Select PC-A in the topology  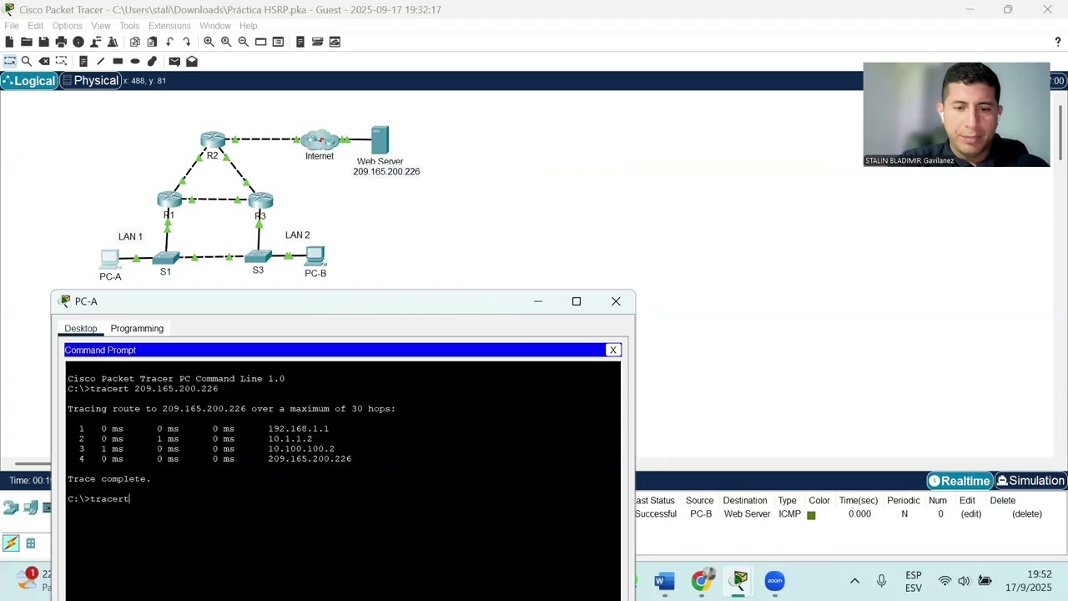click(110, 259)
